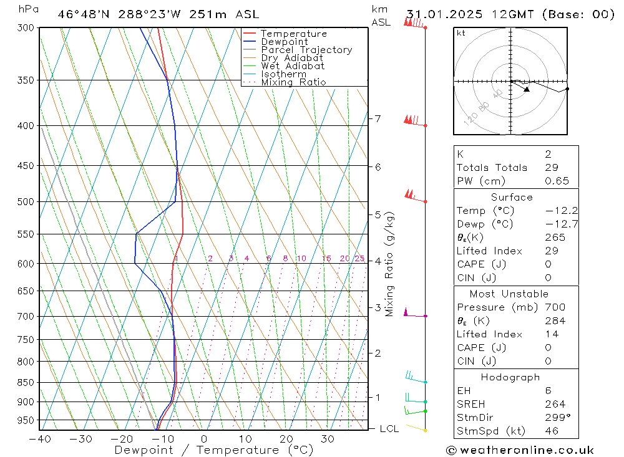624x457 pixels.
Task: Select the Parcel Trajectory legend entry
Action: click(x=298, y=50)
